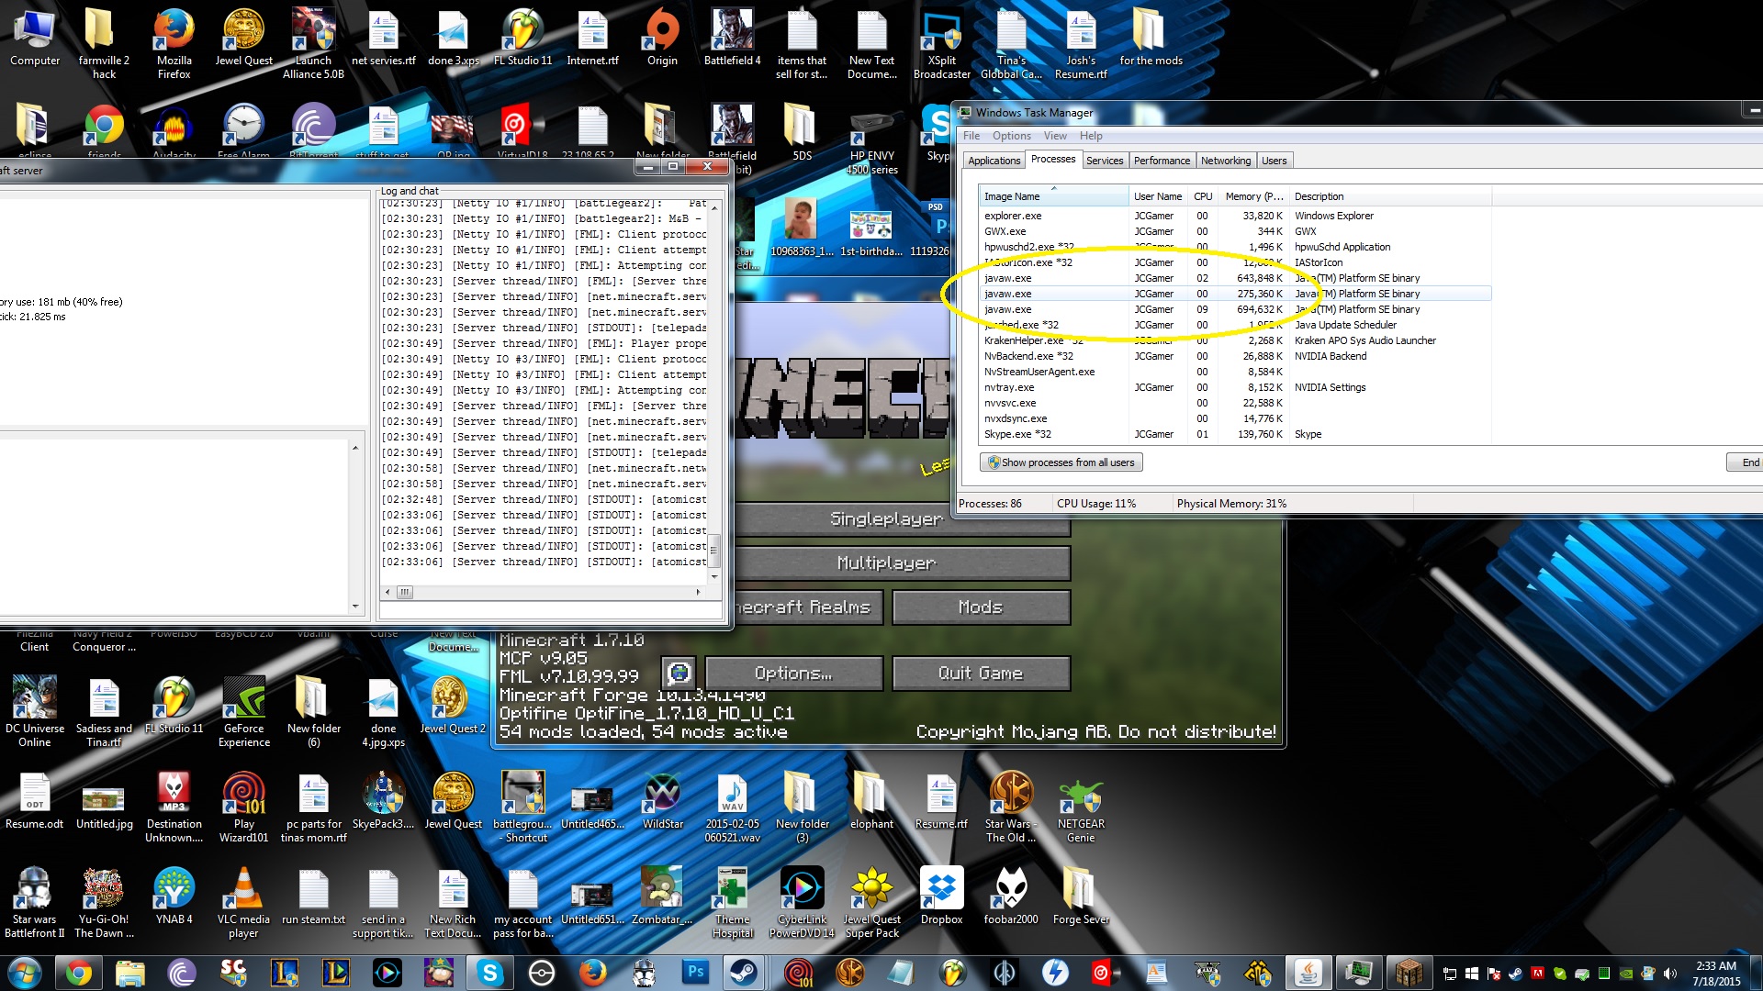The height and width of the screenshot is (991, 1763).
Task: Open the YNAB 4 desktop shortcut
Action: [x=174, y=896]
